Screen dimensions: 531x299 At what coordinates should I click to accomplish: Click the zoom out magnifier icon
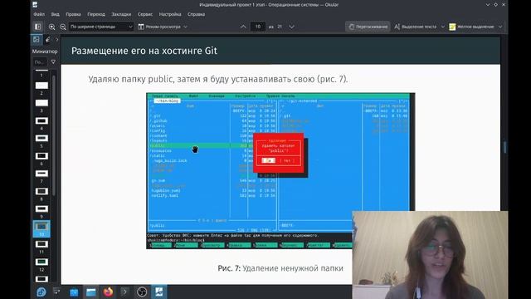[x=63, y=27]
